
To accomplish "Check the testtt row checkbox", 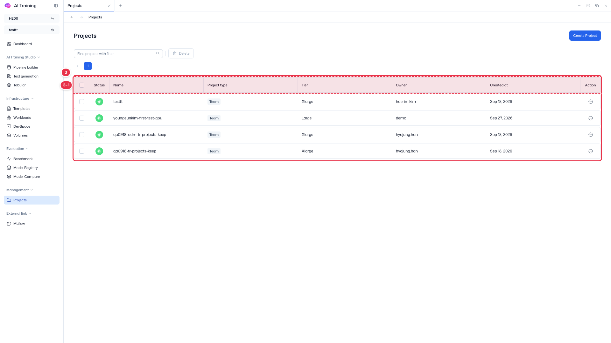I will (x=82, y=102).
